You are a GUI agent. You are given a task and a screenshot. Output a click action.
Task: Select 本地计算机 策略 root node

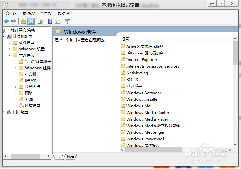pos(21,30)
